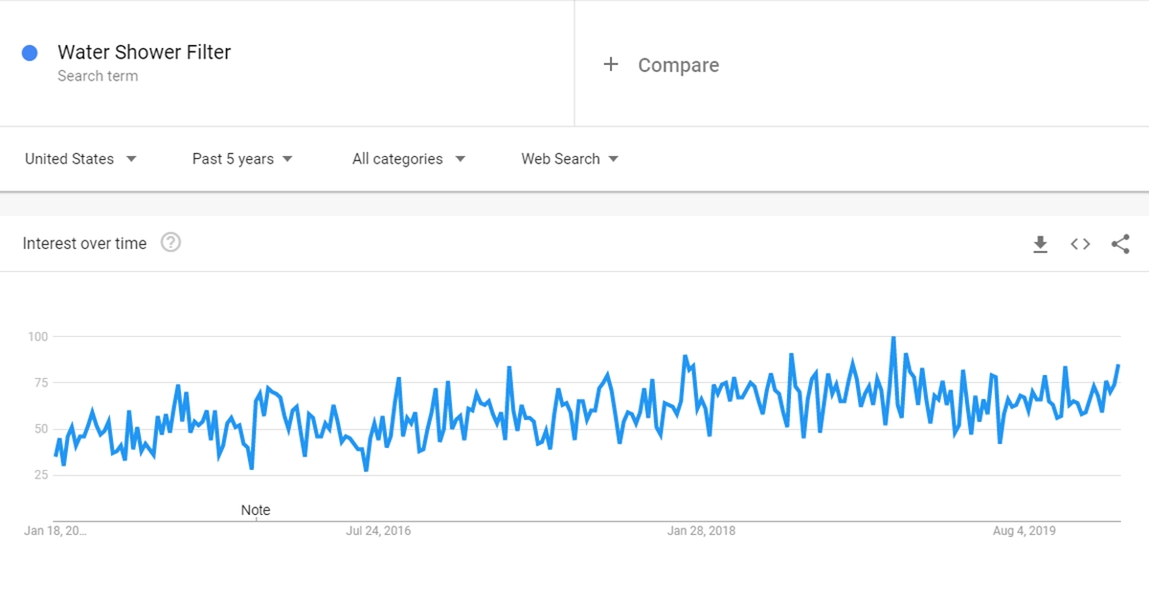This screenshot has height=604, width=1149.
Task: Click the Interest over time heading
Action: pos(84,243)
